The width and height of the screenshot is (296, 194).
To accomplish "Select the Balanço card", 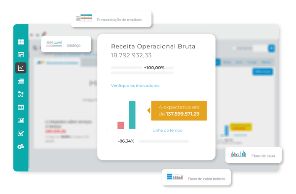I will click(66, 44).
